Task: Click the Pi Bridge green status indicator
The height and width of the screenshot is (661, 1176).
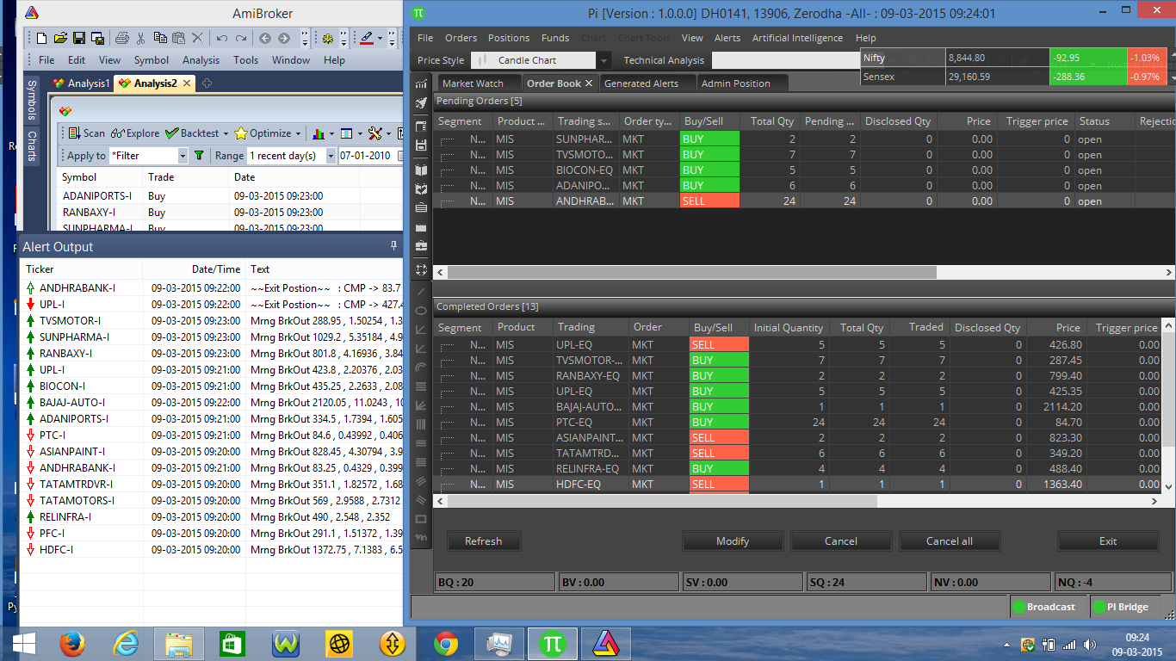Action: pyautogui.click(x=1099, y=607)
